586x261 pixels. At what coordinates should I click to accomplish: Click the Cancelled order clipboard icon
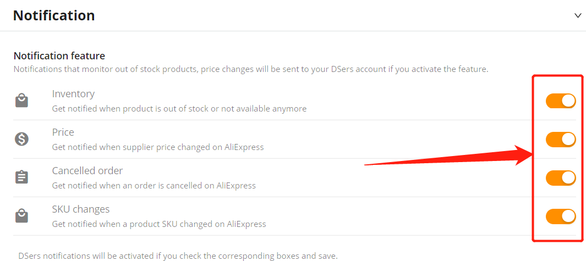pos(21,177)
